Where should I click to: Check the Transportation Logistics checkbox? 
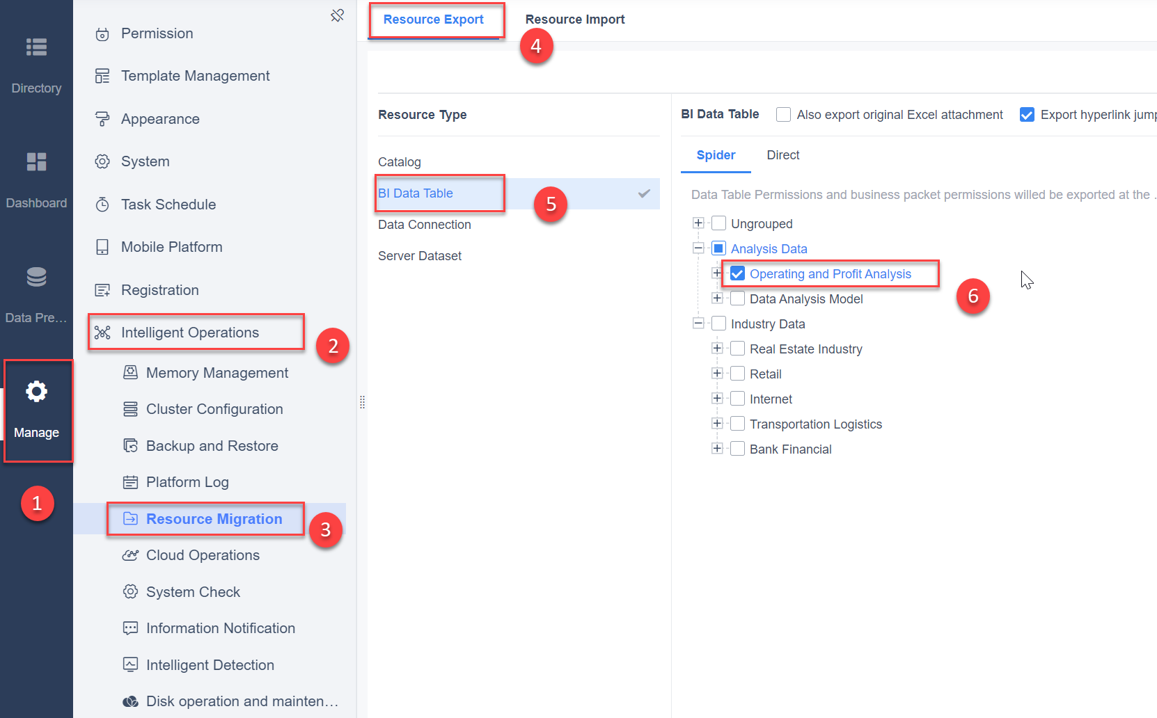pos(738,424)
